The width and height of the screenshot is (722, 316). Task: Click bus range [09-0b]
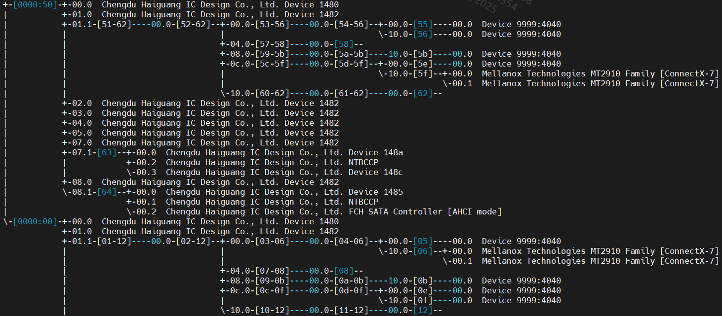pyautogui.click(x=272, y=281)
